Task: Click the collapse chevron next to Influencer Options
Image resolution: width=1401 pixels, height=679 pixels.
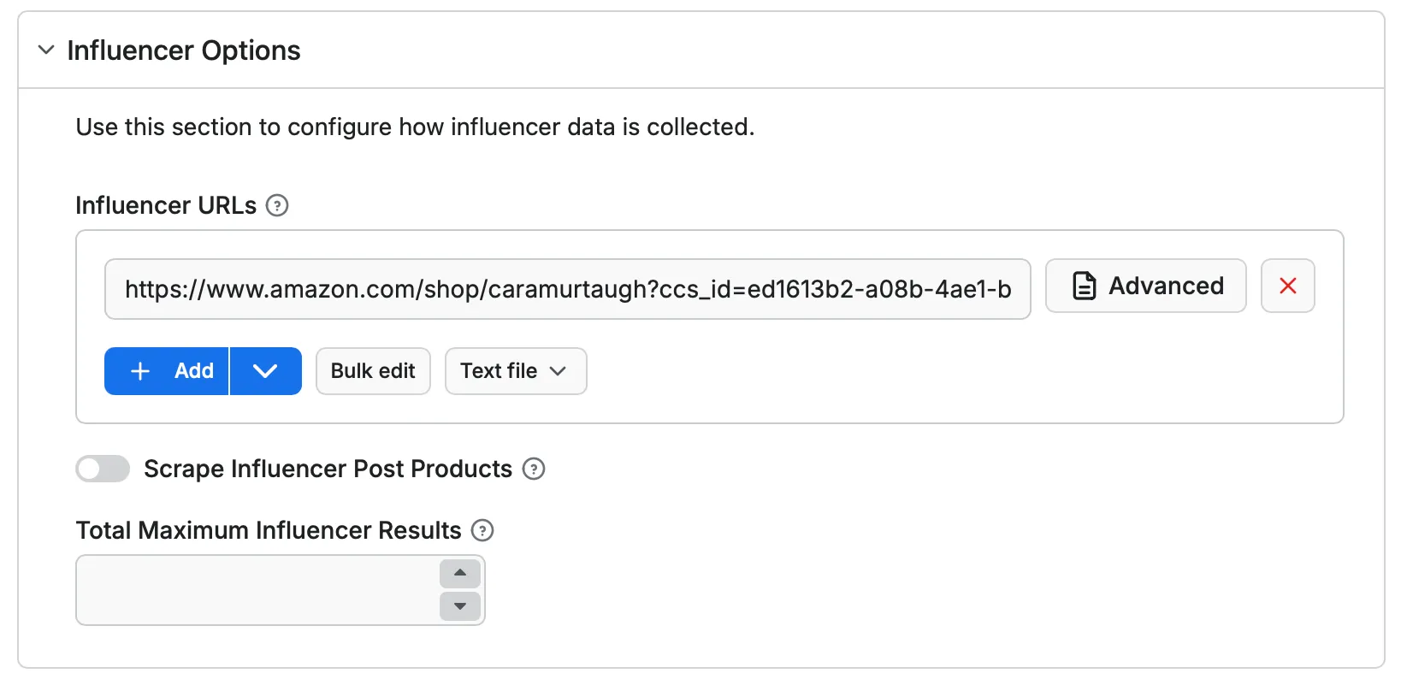Action: click(45, 50)
